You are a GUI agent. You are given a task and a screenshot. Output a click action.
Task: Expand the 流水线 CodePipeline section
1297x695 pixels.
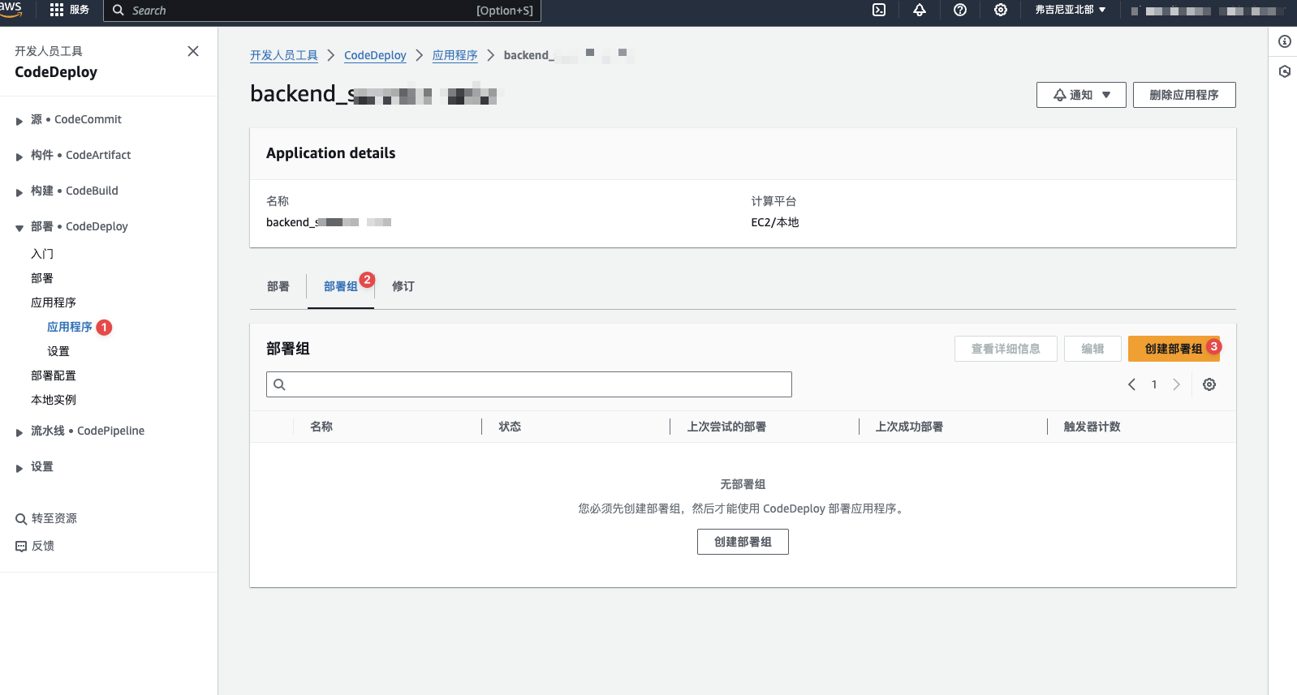coord(19,432)
